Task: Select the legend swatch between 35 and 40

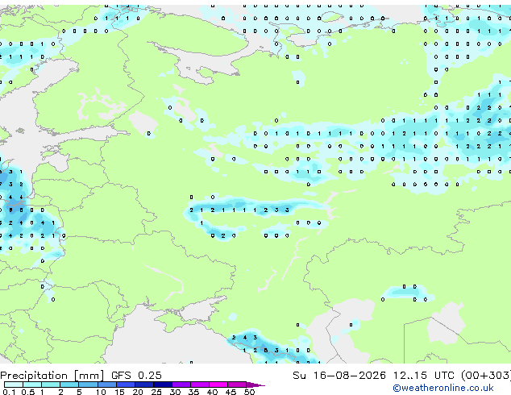Action: point(200,385)
